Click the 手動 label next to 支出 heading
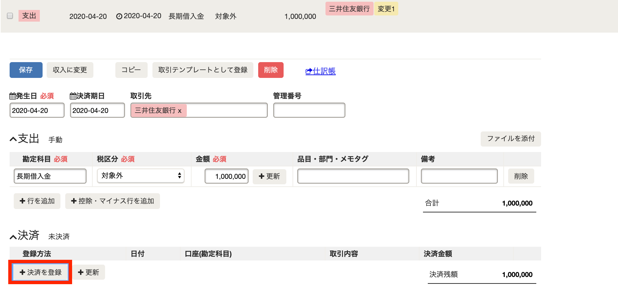This screenshot has width=618, height=290. point(55,140)
